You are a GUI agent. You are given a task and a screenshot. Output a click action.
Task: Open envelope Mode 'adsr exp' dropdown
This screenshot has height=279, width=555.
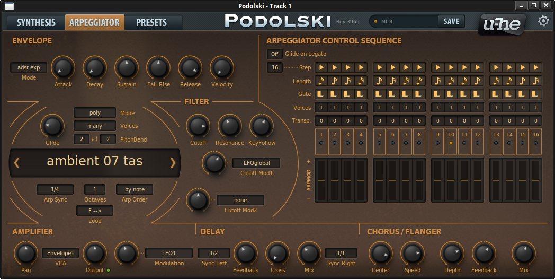29,67
